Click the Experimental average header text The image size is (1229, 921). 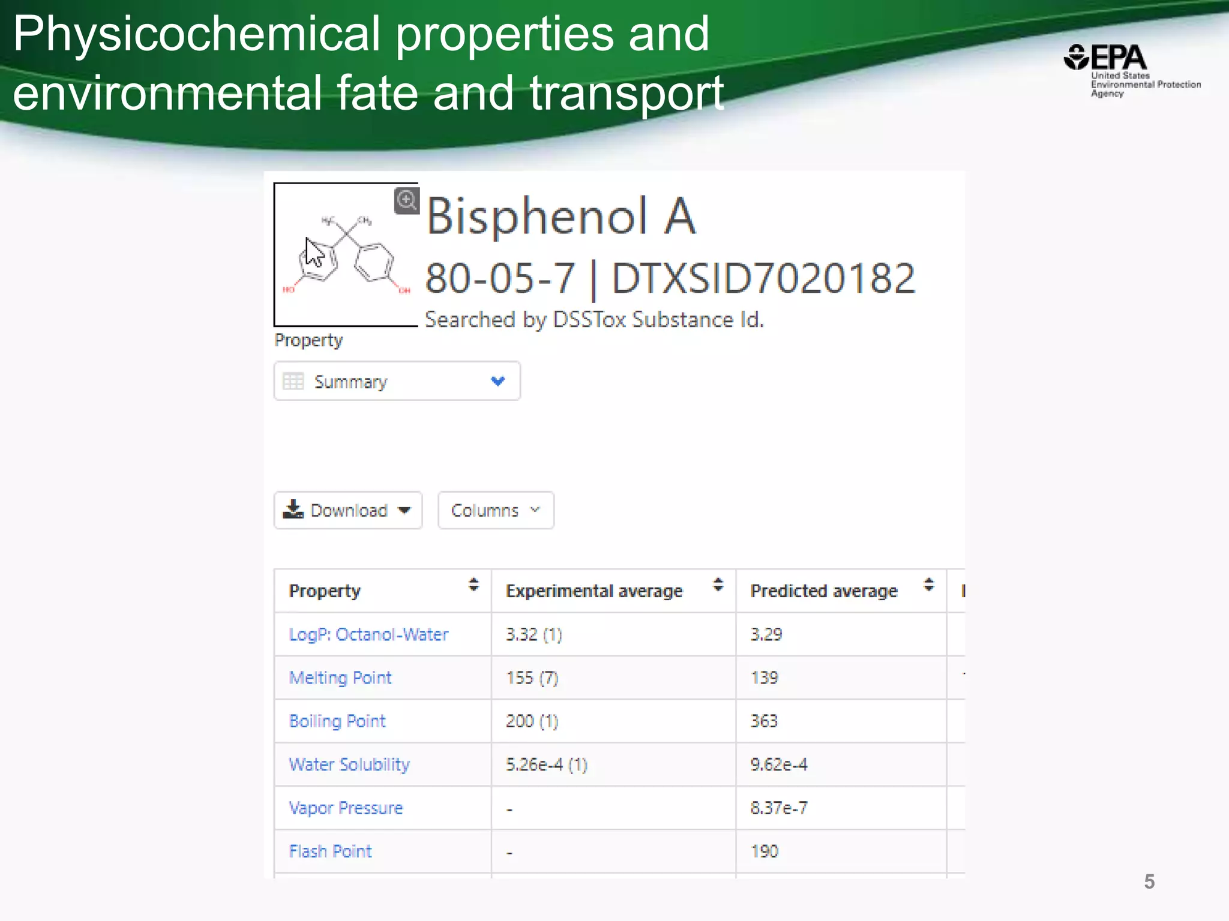click(x=594, y=591)
